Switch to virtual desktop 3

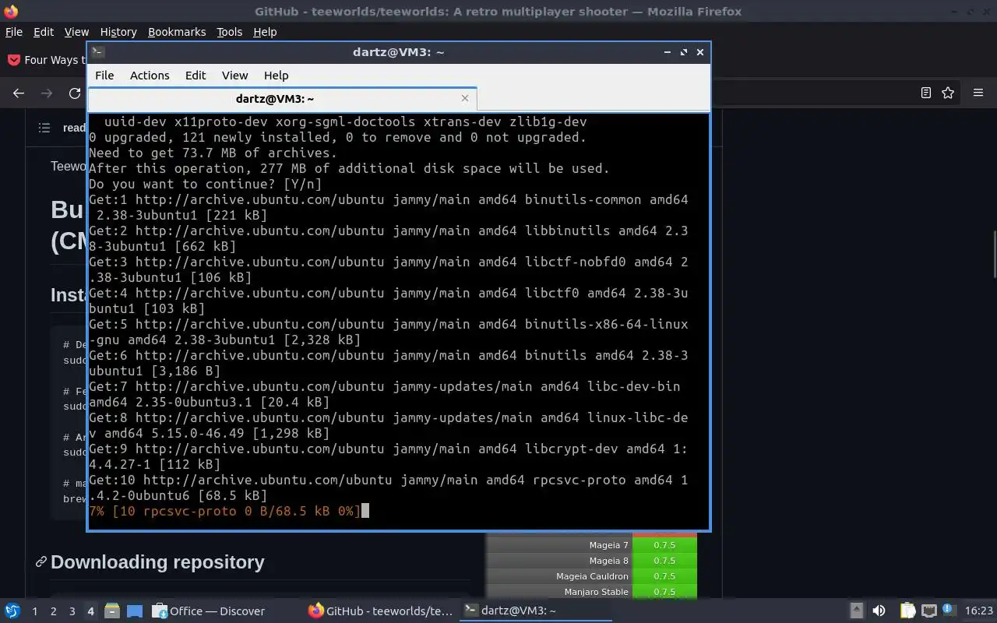[72, 611]
